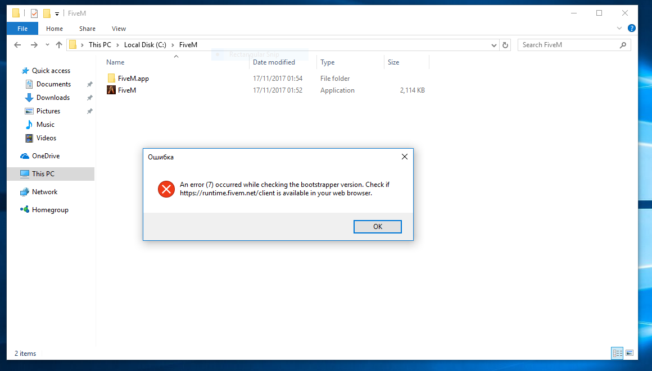This screenshot has height=371, width=652.
Task: Click the This PC monitor icon
Action: point(25,173)
